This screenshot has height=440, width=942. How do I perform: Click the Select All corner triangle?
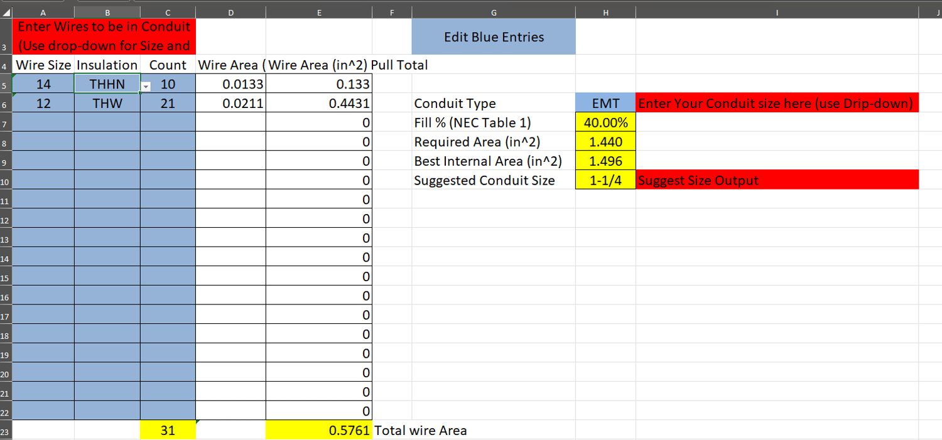coord(6,12)
